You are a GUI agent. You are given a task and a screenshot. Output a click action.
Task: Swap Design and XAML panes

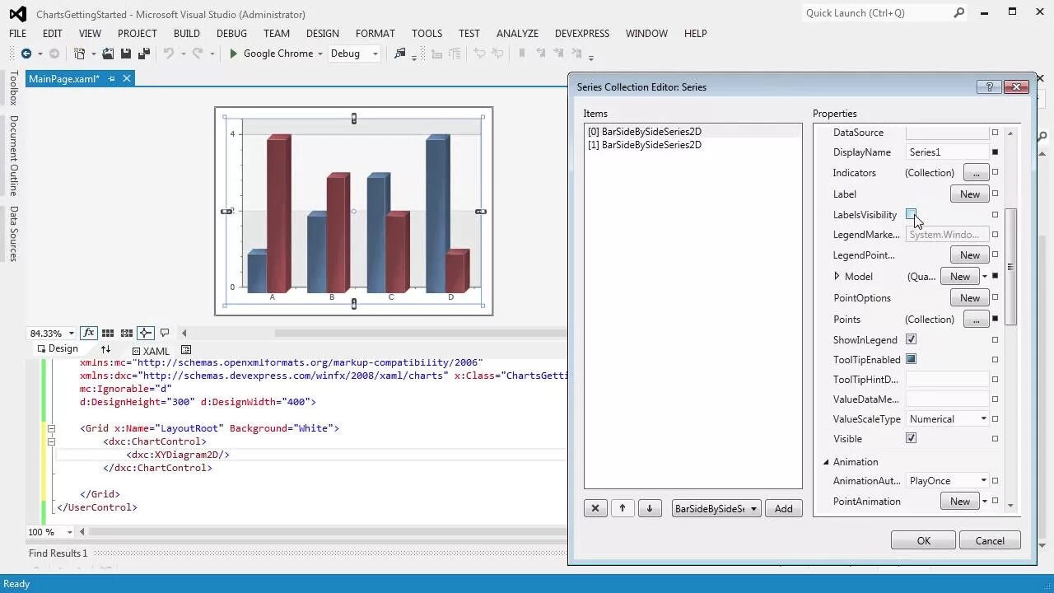[x=105, y=349]
